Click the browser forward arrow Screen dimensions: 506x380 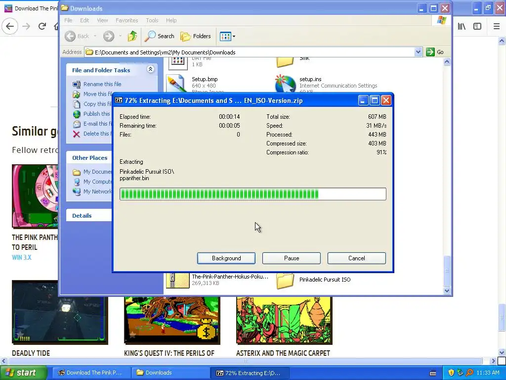(x=26, y=26)
